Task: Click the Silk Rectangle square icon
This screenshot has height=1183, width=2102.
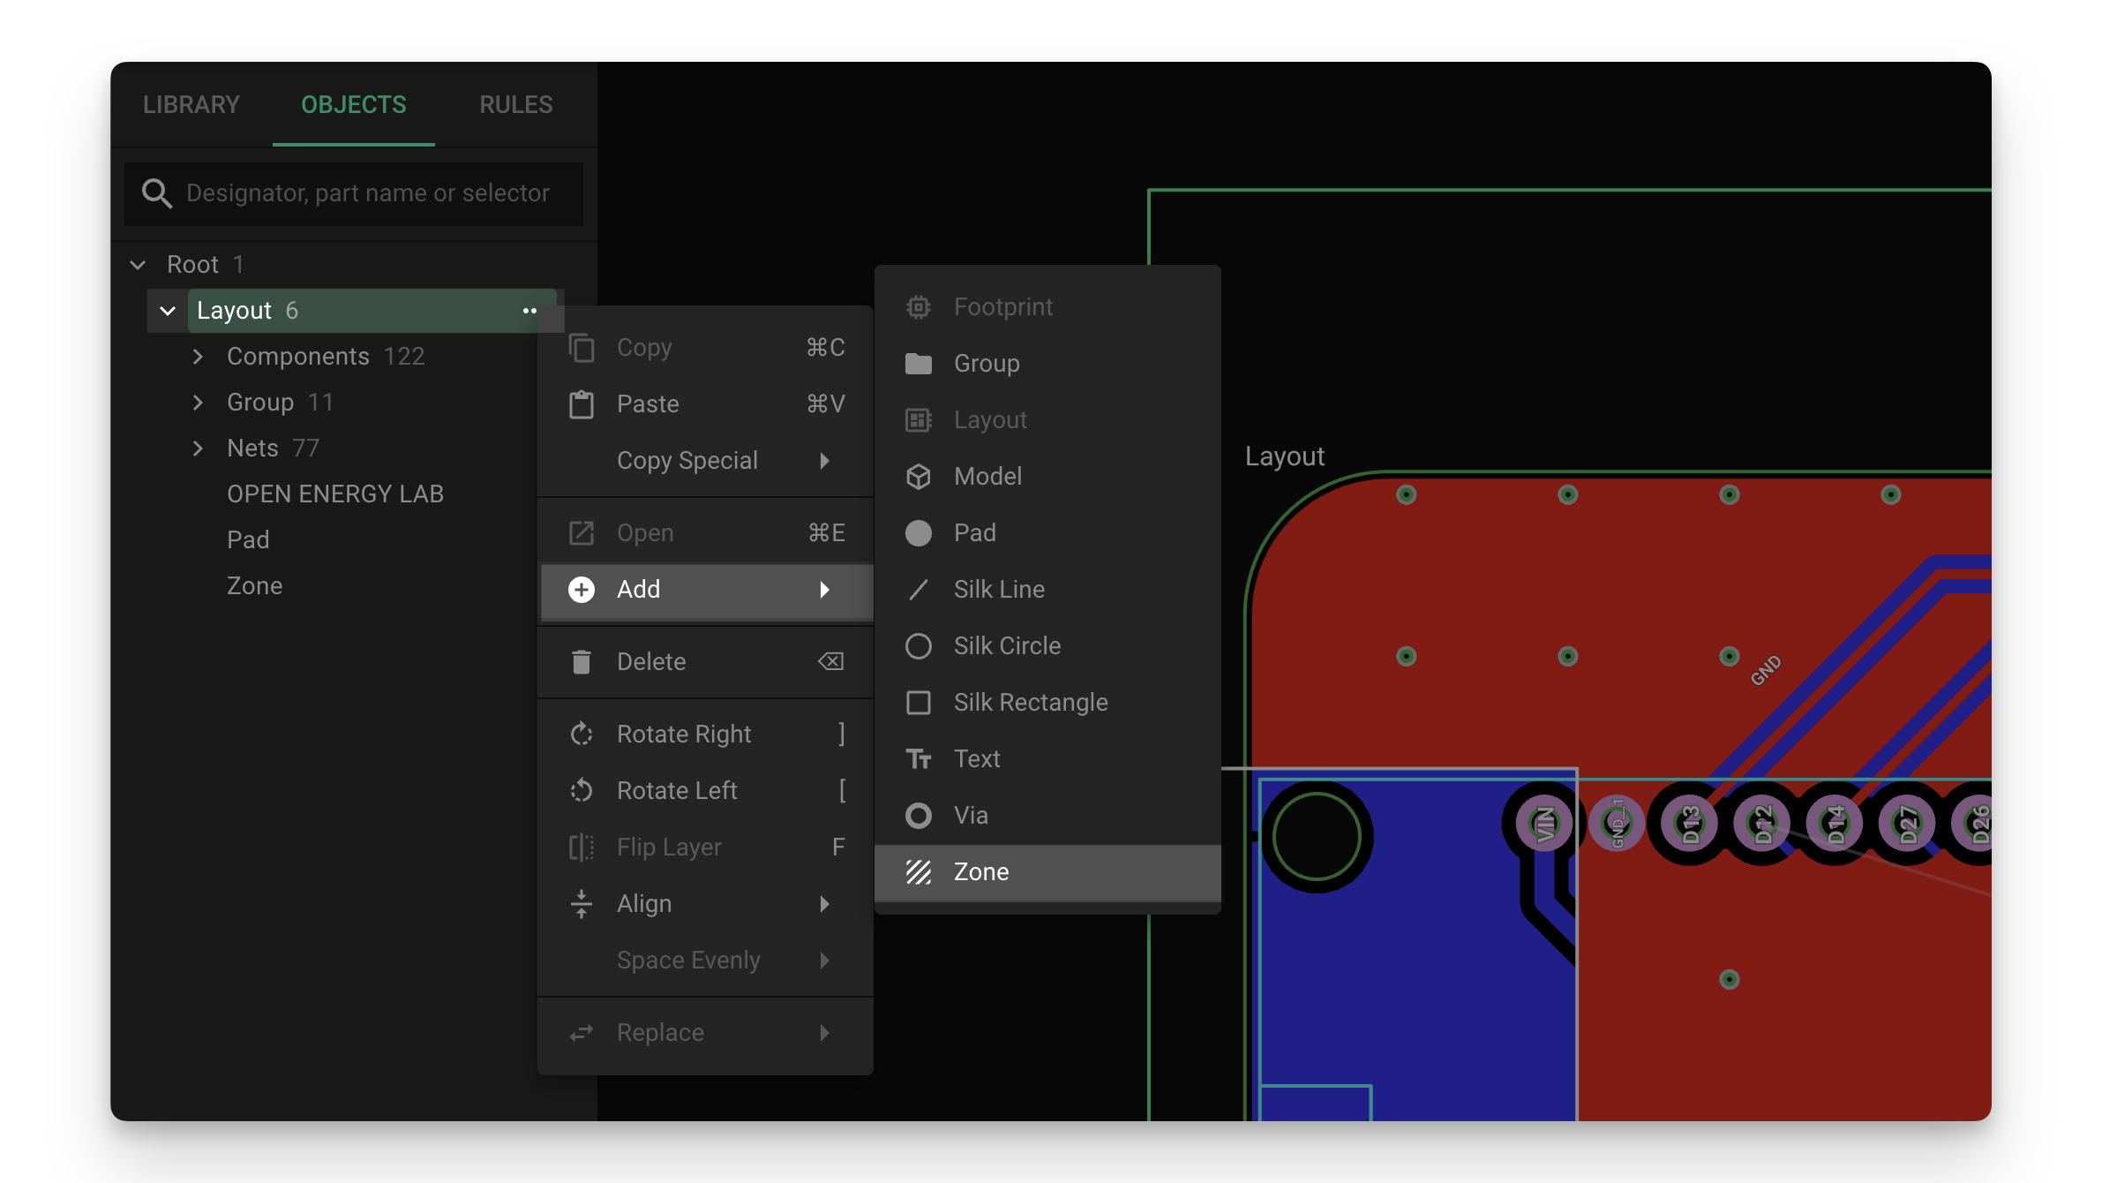Action: 919,703
